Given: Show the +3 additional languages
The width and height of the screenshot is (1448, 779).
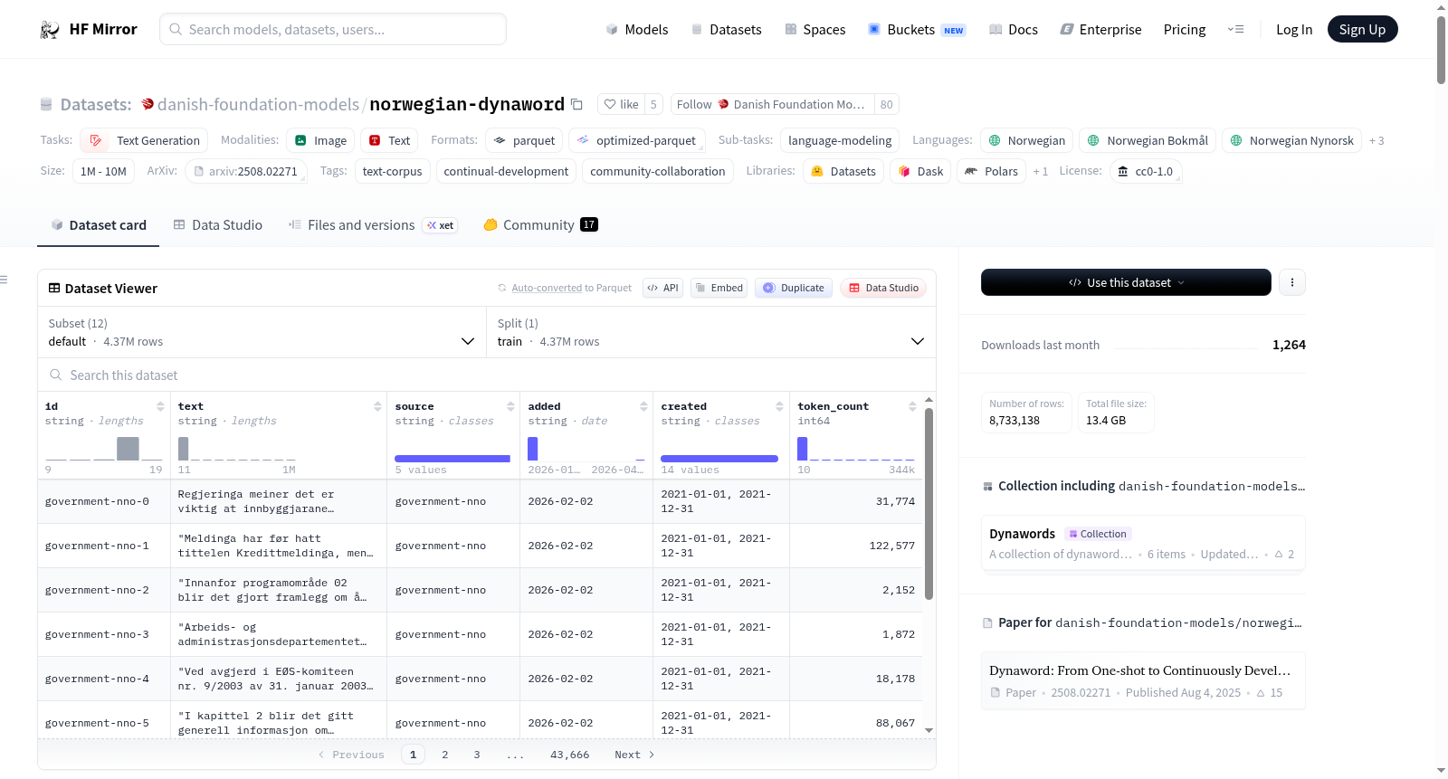Looking at the screenshot, I should click(1377, 140).
